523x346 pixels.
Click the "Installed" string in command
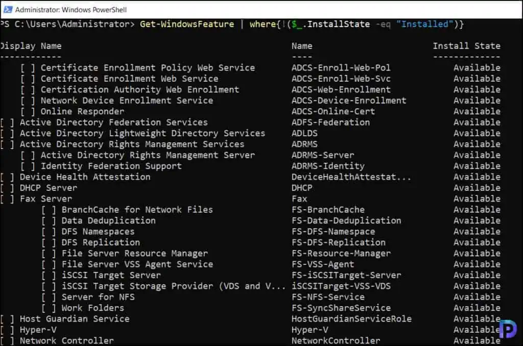(x=424, y=24)
